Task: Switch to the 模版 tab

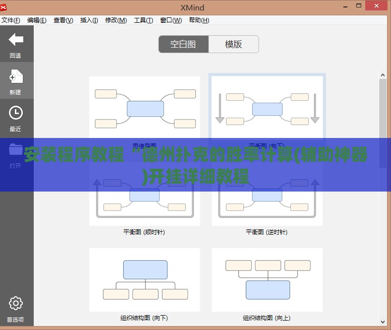Action: 233,44
